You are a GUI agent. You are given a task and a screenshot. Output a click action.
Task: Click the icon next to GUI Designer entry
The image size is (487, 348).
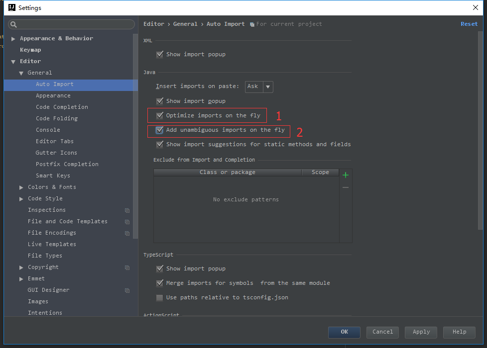pos(127,290)
